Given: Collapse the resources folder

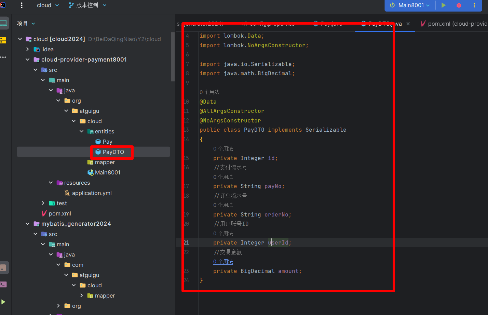Looking at the screenshot, I should 51,183.
